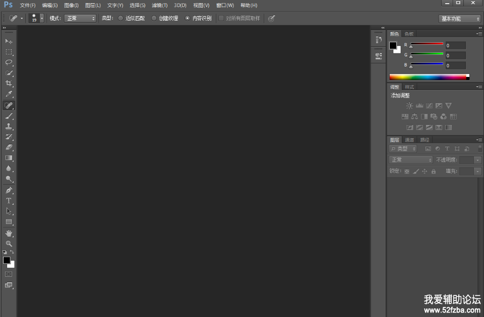Choose the Horizontal Type tool

pos(9,201)
